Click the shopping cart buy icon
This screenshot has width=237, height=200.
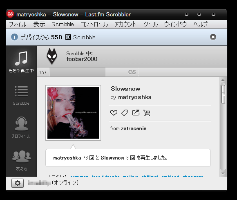147,113
